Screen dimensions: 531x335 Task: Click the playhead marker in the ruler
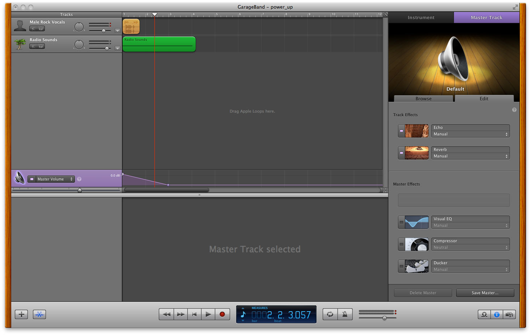[x=154, y=14]
